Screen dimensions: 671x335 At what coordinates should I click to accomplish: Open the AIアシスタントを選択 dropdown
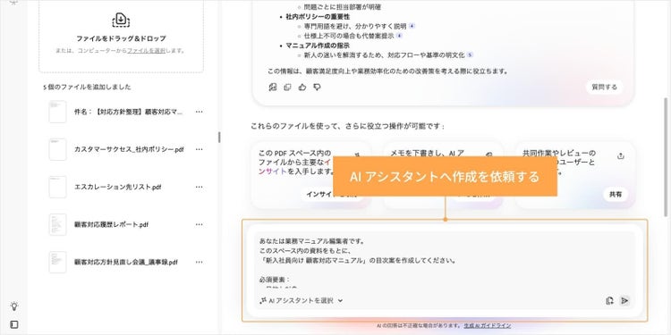click(301, 300)
